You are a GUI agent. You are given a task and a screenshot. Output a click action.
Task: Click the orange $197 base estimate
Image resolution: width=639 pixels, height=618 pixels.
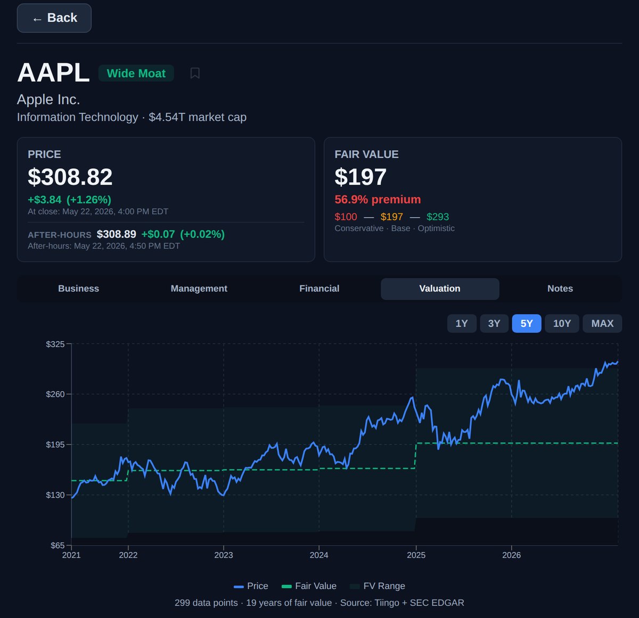(x=392, y=217)
